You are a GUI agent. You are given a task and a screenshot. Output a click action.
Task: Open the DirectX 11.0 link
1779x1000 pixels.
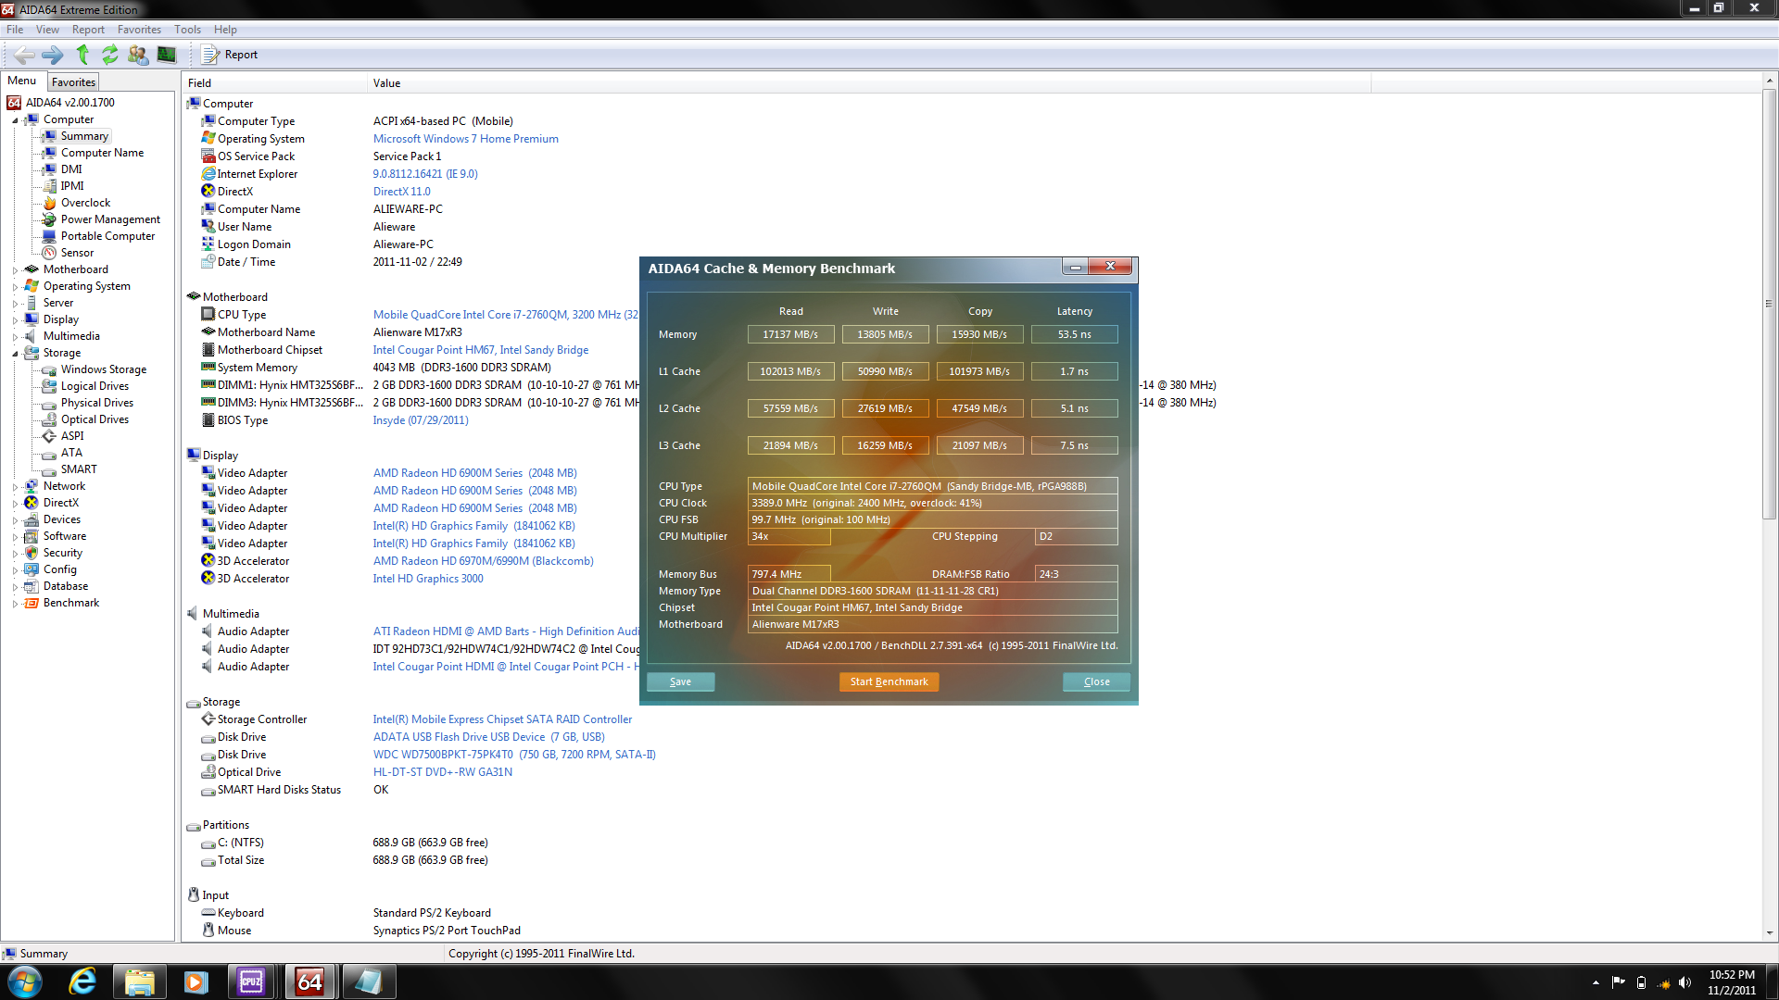pyautogui.click(x=402, y=192)
